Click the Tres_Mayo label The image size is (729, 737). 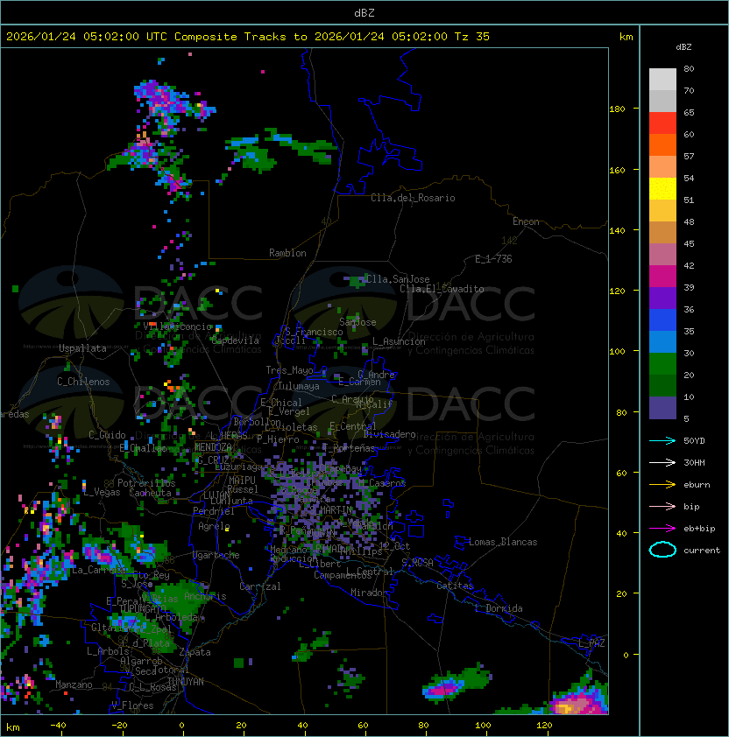pos(289,370)
